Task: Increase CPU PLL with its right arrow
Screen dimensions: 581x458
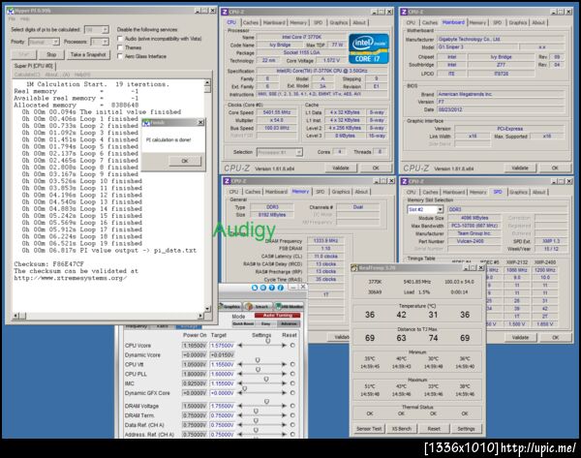Action: (284, 375)
